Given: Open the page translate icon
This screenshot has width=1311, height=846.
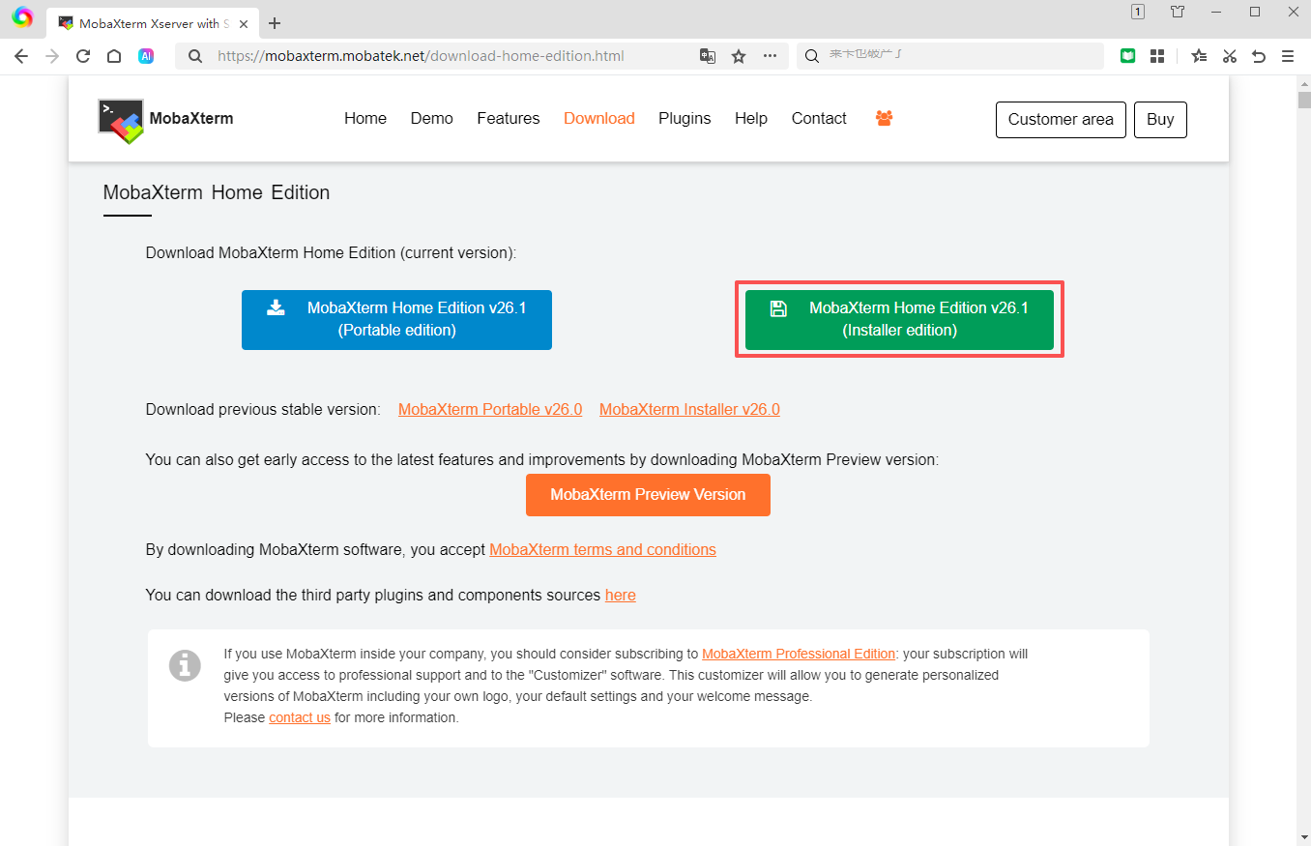Looking at the screenshot, I should pyautogui.click(x=708, y=56).
